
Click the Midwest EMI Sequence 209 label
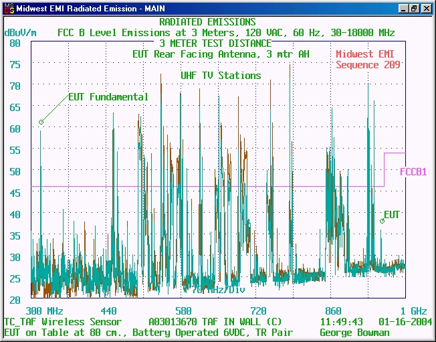coord(368,60)
